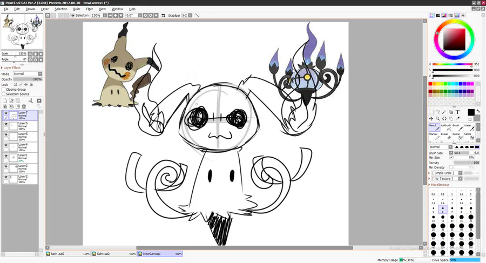
Task: Select the magic wand tool
Action: click(x=444, y=112)
